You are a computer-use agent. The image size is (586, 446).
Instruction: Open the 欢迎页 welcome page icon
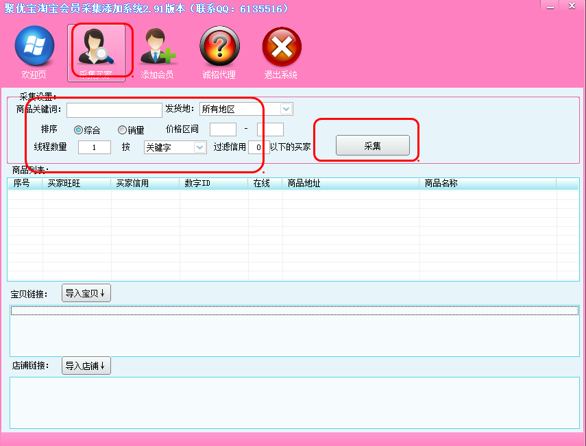point(34,53)
